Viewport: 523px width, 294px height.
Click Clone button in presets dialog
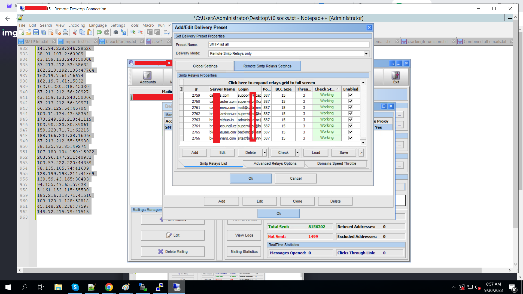click(x=297, y=201)
